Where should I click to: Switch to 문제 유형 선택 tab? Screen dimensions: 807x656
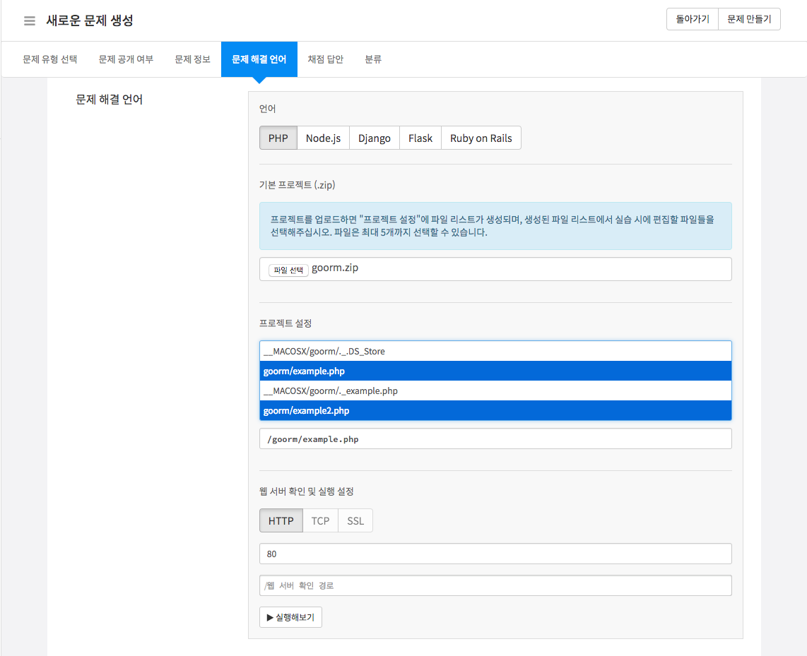49,59
